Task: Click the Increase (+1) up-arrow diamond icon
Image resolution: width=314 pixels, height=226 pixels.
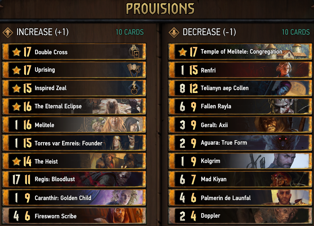Action: click(8, 32)
